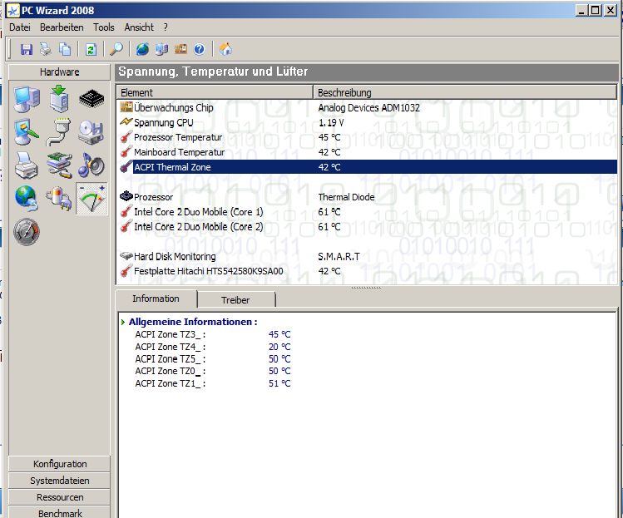Image resolution: width=623 pixels, height=518 pixels.
Task: Open the Ansicht menu
Action: [139, 27]
